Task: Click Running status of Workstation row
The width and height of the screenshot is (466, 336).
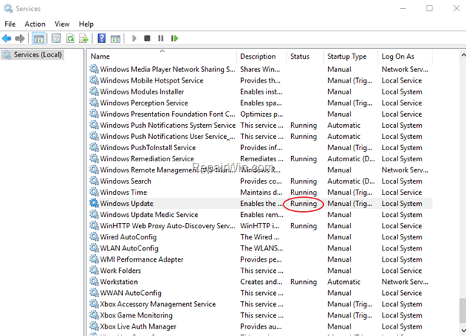Action: point(304,282)
